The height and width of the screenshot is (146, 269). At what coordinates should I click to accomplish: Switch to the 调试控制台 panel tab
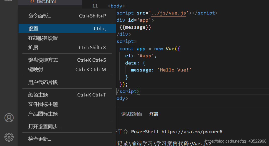(x=132, y=114)
